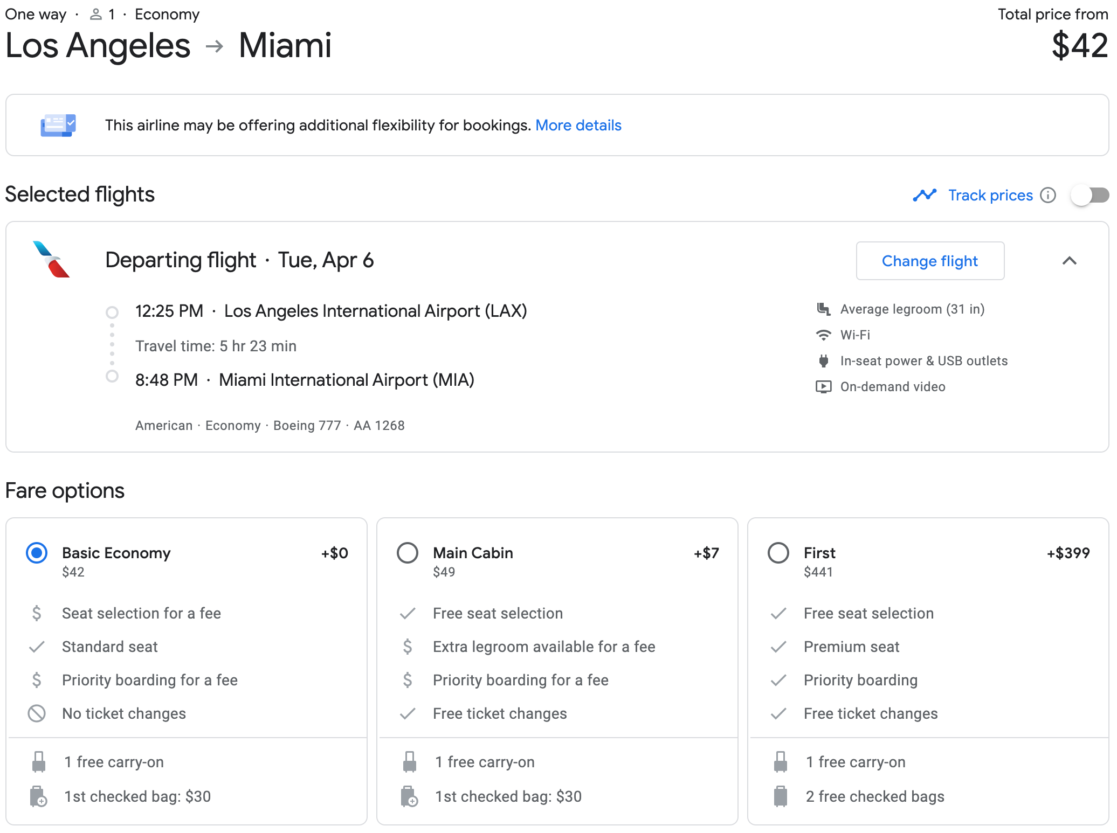Click the 2 free checked bags icon
Image resolution: width=1117 pixels, height=833 pixels.
(x=781, y=796)
